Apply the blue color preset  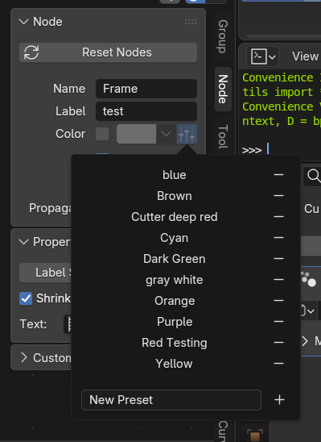(175, 175)
